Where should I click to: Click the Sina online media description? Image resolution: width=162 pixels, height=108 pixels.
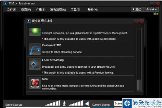tap(83, 87)
